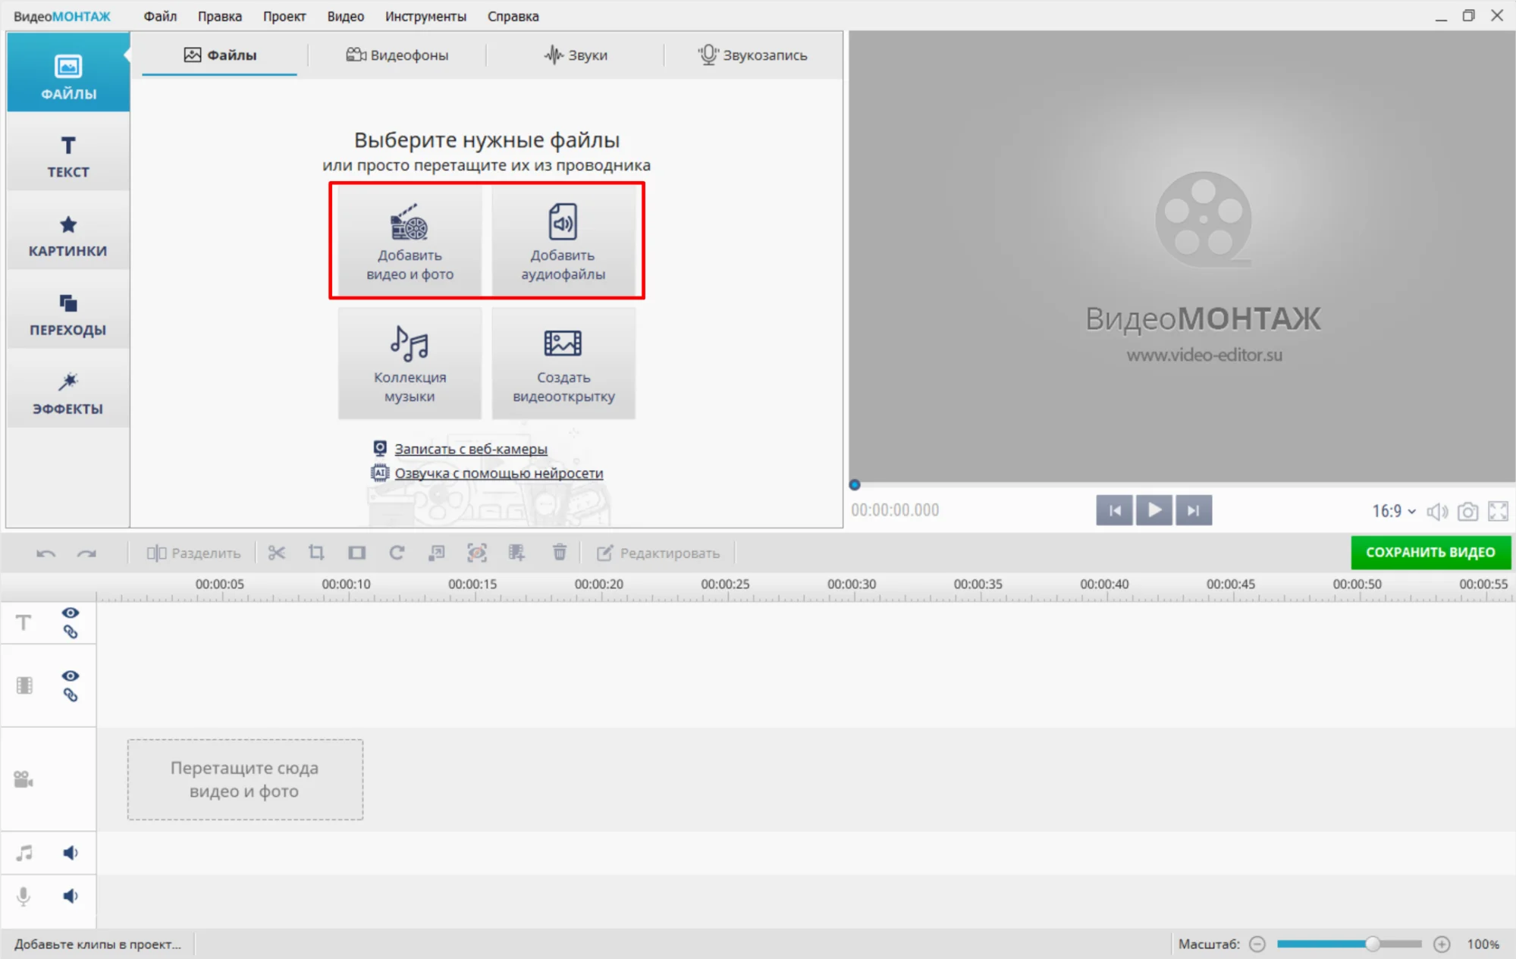
Task: Click Создать видеооткрытку tile
Action: point(563,363)
